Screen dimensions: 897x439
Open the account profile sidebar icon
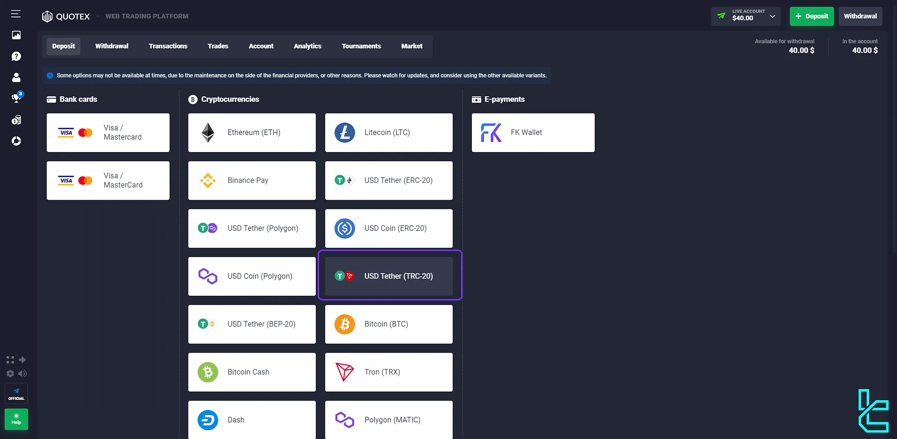[x=16, y=77]
